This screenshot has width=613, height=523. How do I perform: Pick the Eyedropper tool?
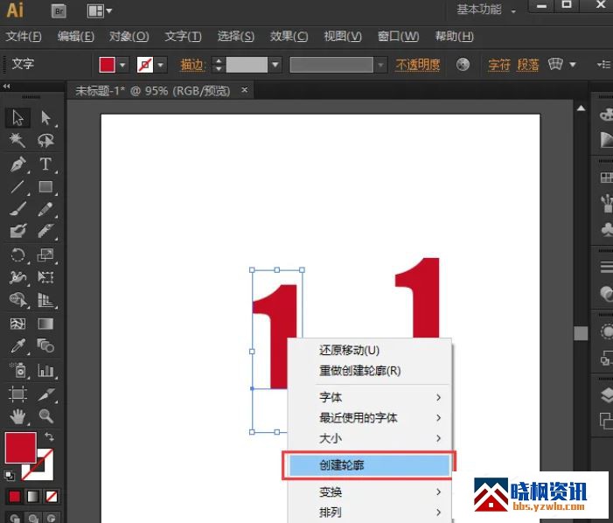(17, 346)
